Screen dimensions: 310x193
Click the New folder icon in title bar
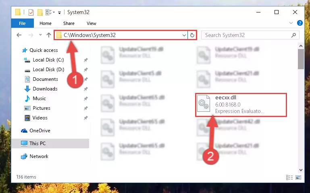40,12
